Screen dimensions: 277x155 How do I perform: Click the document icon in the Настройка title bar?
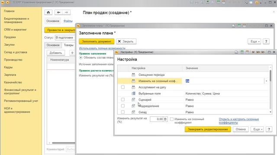(236, 52)
